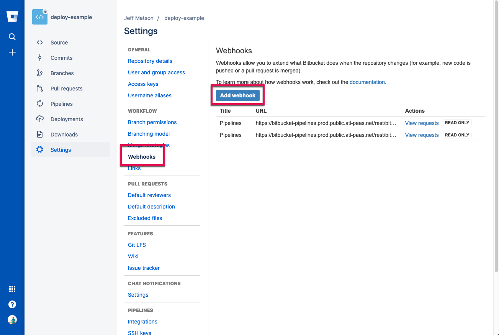Viewport: 499px width, 335px height.
Task: Open Repository details settings
Action: (150, 61)
